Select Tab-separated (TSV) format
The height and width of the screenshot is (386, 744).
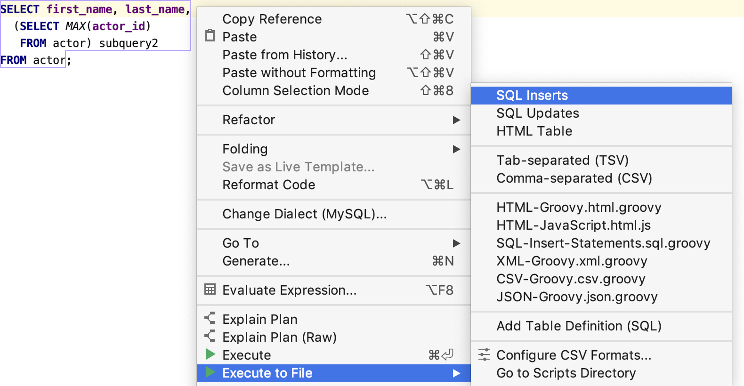click(562, 161)
